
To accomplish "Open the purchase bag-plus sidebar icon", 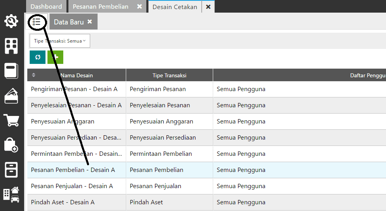I will [11, 145].
